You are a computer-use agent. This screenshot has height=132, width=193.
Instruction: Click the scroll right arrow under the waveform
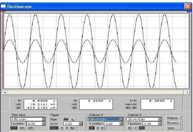coord(187,92)
